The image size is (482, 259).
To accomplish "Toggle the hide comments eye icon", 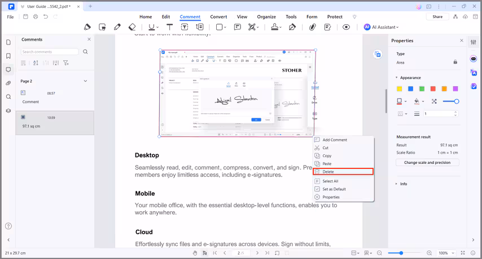I will pos(346,27).
